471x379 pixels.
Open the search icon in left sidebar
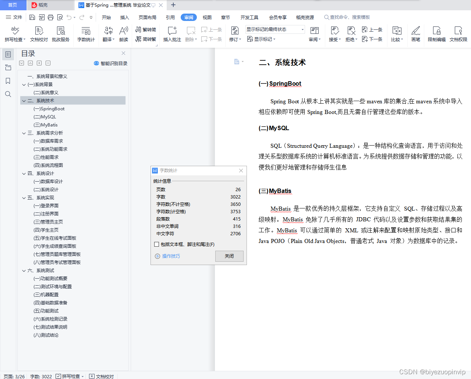8,94
